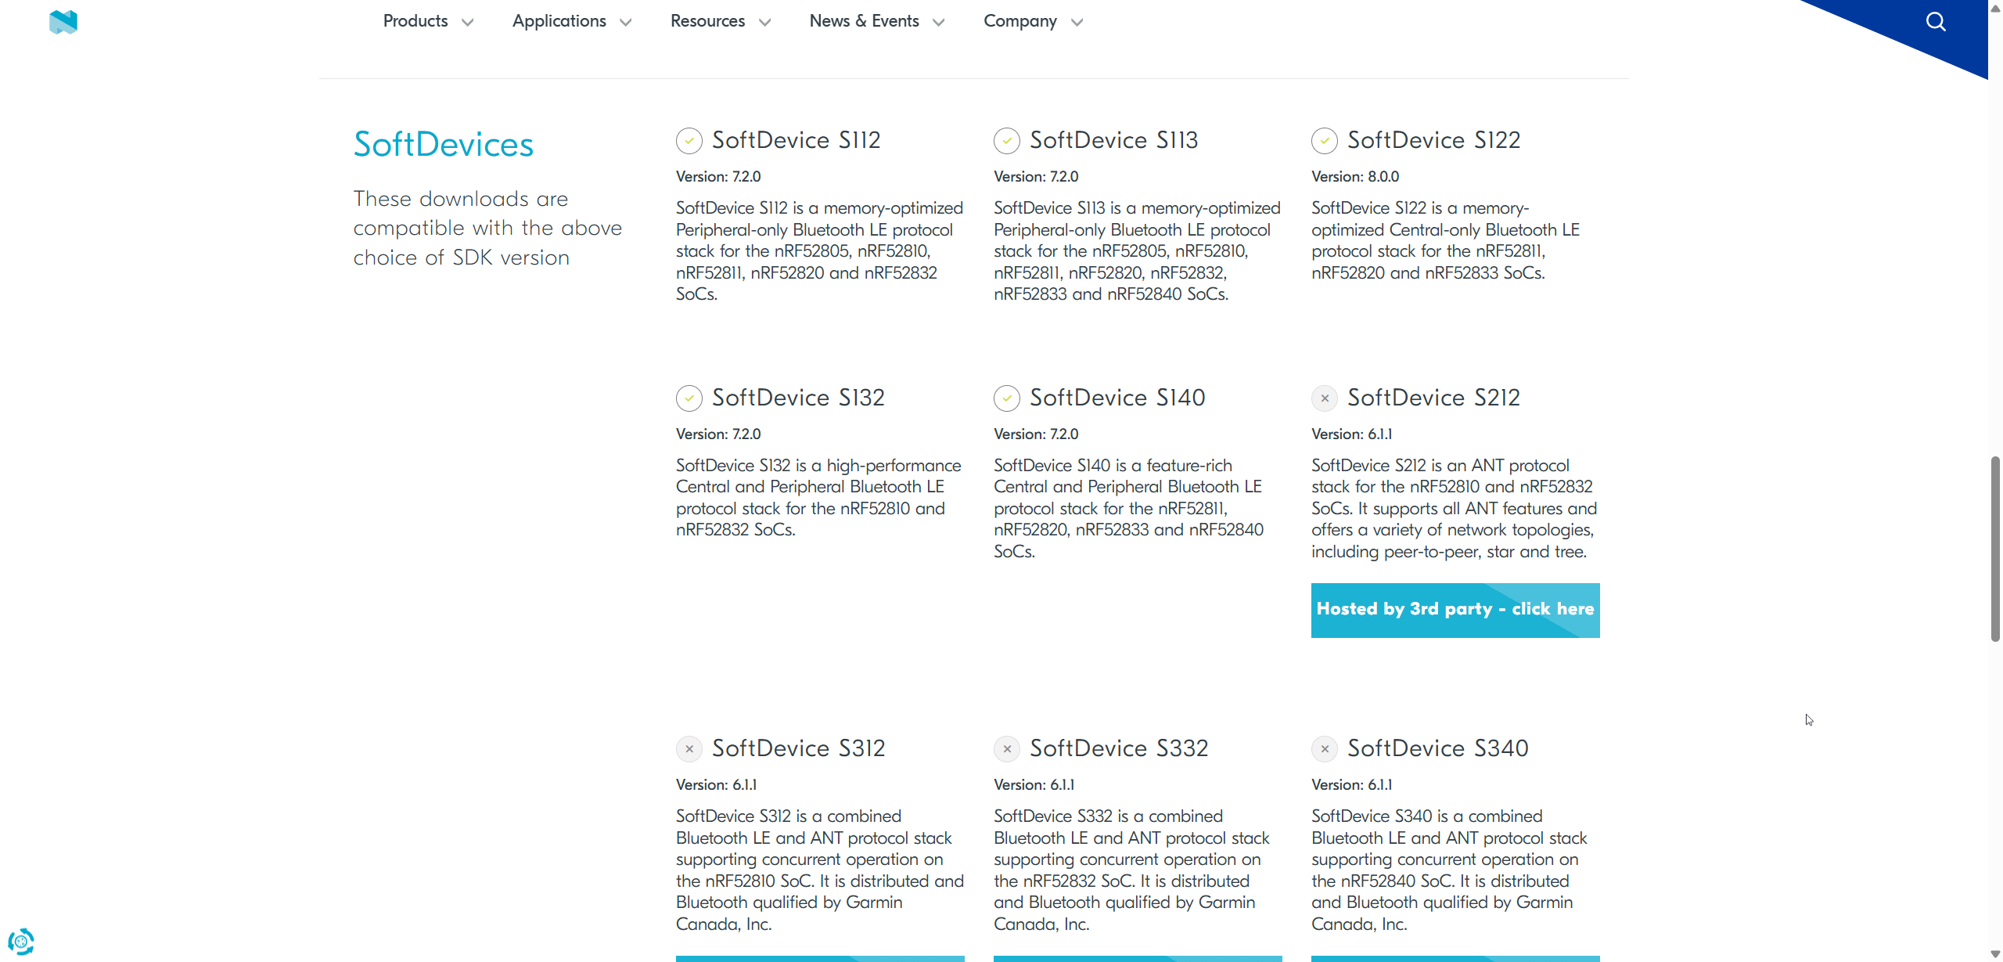This screenshot has width=2003, height=962.
Task: Click Version 8.0.0 under SoftDevice S122
Action: [x=1355, y=177]
